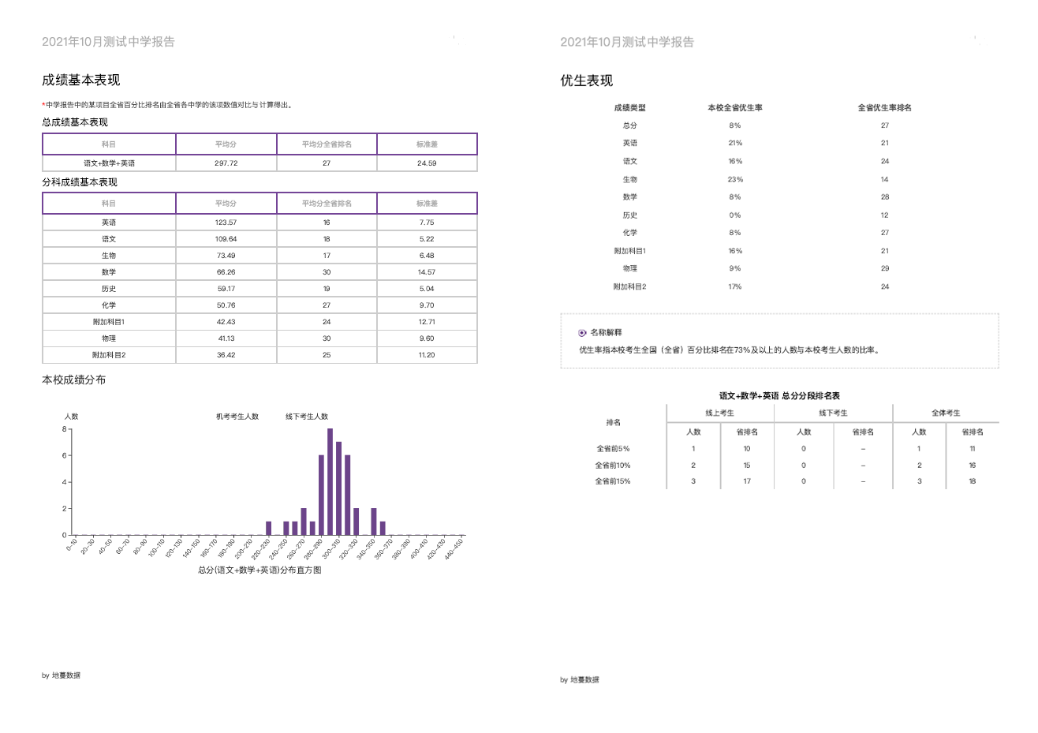Click the 本校成绩分布 heading
The height and width of the screenshot is (733, 1038).
pyautogui.click(x=73, y=380)
